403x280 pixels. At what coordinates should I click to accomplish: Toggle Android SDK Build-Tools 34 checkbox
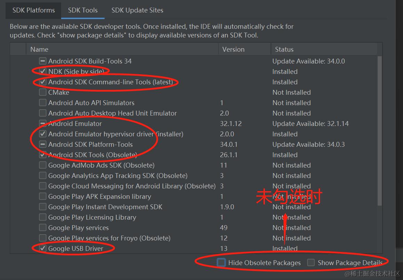click(x=43, y=61)
